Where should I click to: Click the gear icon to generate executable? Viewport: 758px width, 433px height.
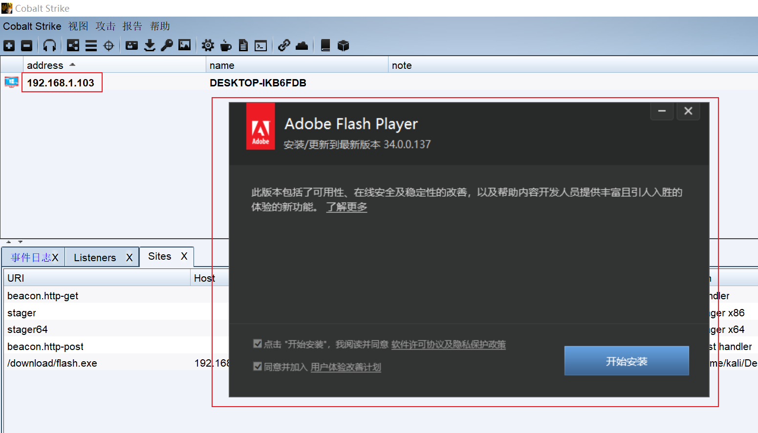point(208,46)
